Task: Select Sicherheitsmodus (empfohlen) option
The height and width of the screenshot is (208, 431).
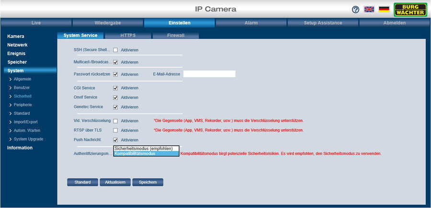Action: (146, 149)
